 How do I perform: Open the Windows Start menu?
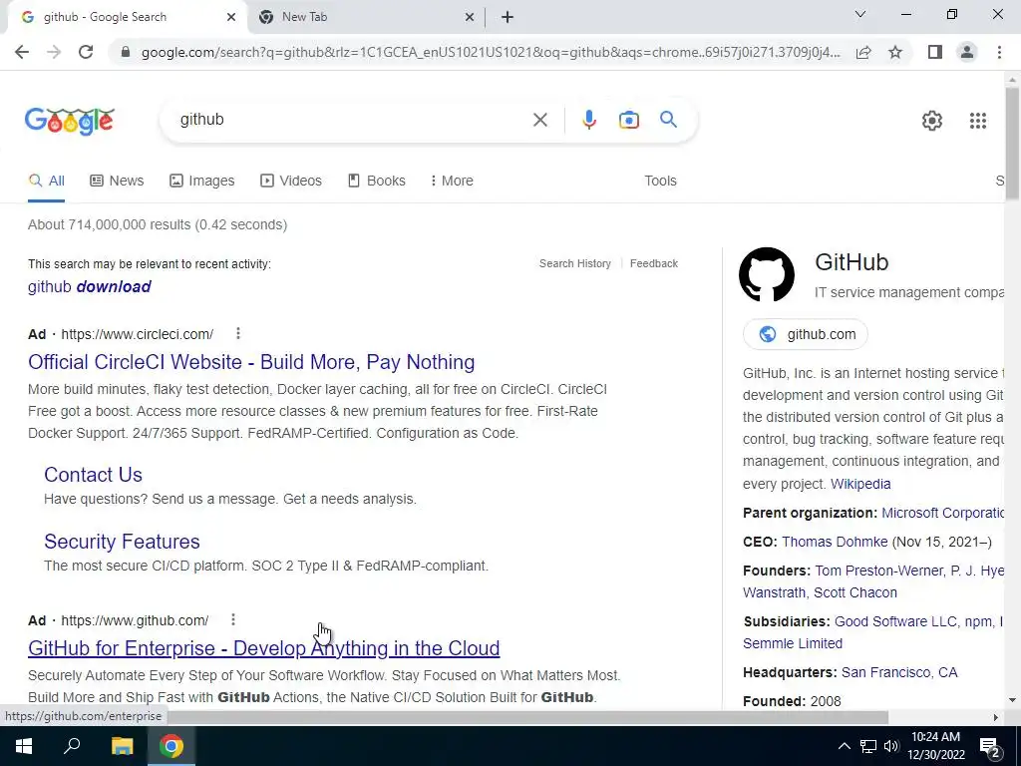tap(24, 746)
